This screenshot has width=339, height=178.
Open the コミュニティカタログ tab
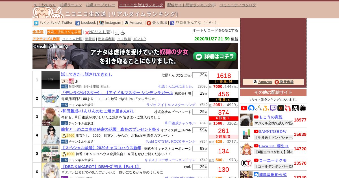(x=238, y=5)
